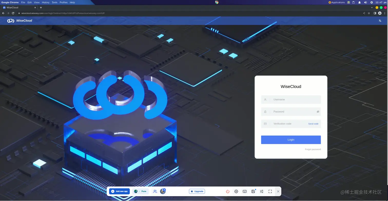Viewport: 388px width, 201px height.
Task: Click the save disk icon
Action: pyautogui.click(x=253, y=191)
